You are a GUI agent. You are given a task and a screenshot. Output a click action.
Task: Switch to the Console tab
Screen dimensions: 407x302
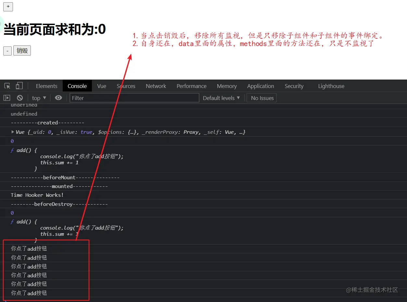(x=77, y=86)
